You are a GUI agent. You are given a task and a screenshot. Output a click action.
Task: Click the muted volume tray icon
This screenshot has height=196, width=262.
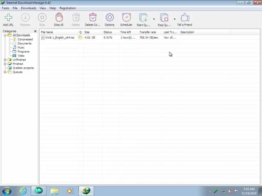(x=230, y=191)
